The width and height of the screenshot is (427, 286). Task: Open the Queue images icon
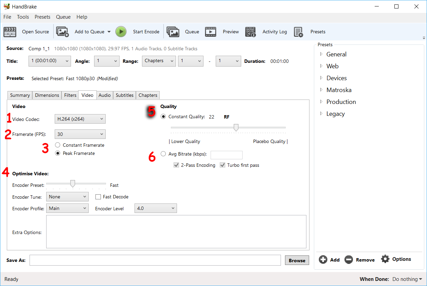pos(173,32)
